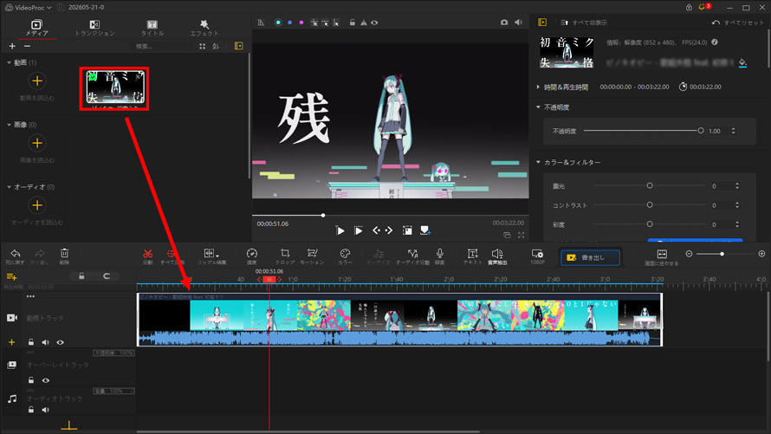The width and height of the screenshot is (771, 434).
Task: Click the add marker icon under preview
Action: click(x=425, y=230)
